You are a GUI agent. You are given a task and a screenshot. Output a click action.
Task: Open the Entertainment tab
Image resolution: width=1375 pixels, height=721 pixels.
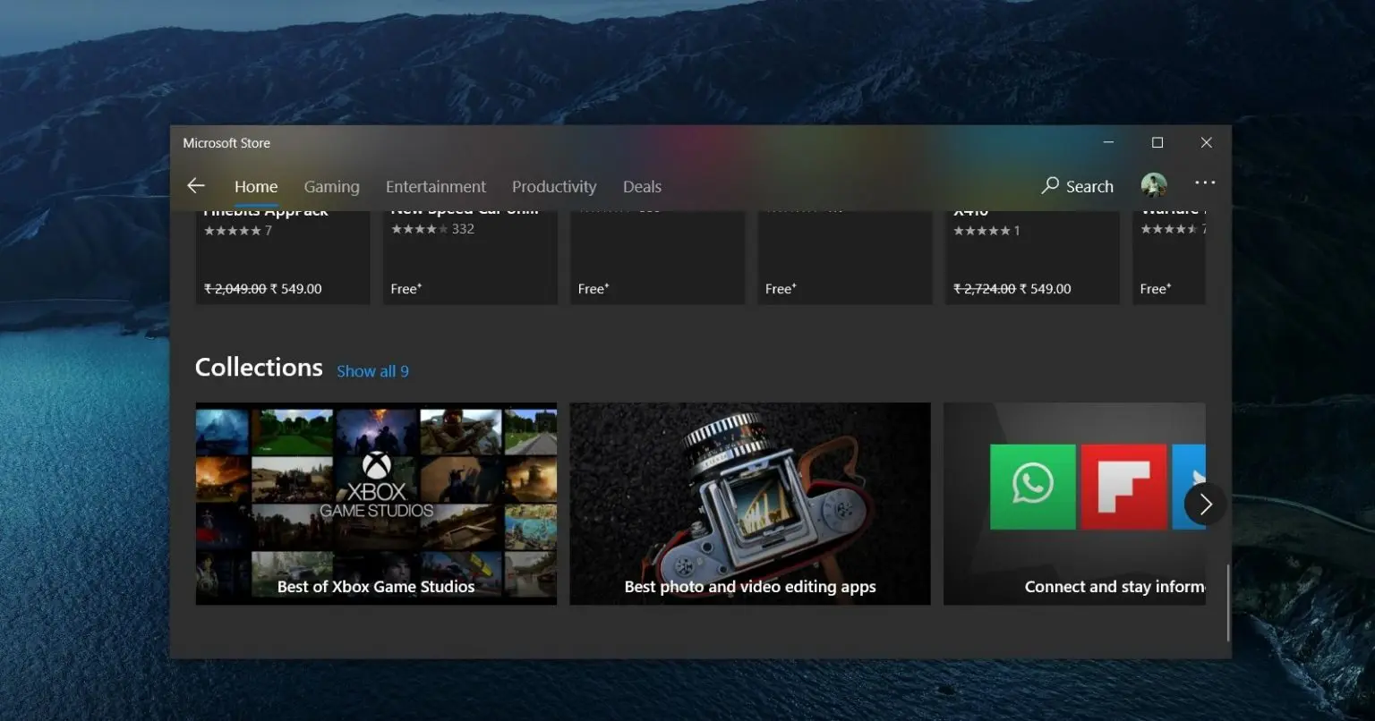point(436,187)
